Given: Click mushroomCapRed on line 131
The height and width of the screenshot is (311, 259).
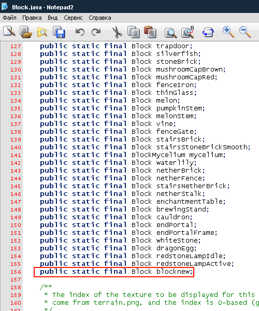Looking at the screenshot, I should click(x=185, y=77).
